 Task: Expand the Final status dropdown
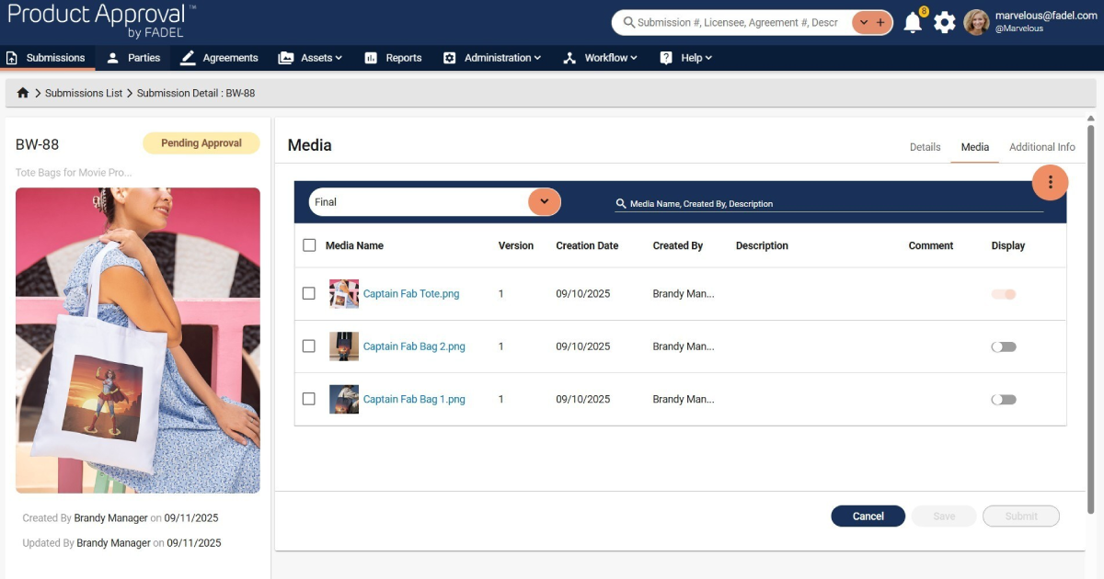pyautogui.click(x=543, y=201)
